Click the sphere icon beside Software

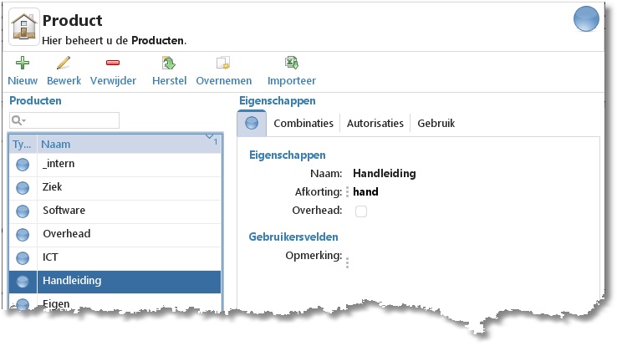point(23,211)
